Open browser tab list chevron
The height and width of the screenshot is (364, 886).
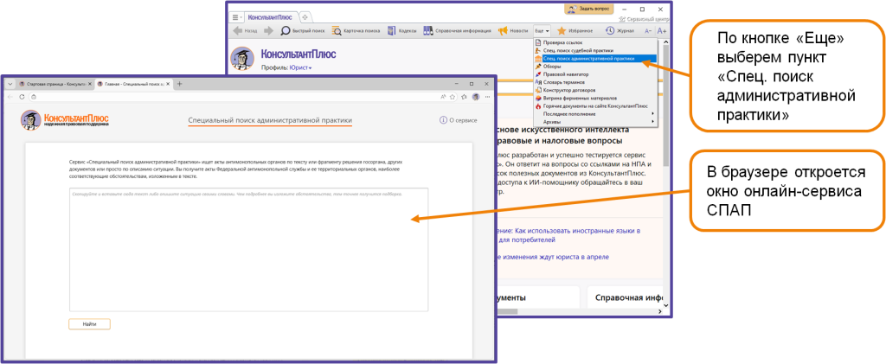click(x=10, y=84)
